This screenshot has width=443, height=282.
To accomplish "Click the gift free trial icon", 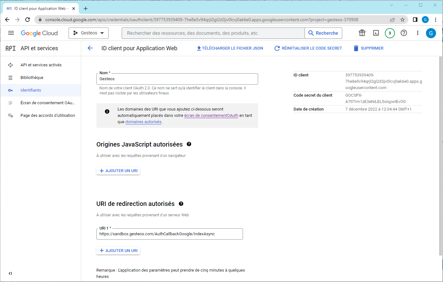I will 362,33.
